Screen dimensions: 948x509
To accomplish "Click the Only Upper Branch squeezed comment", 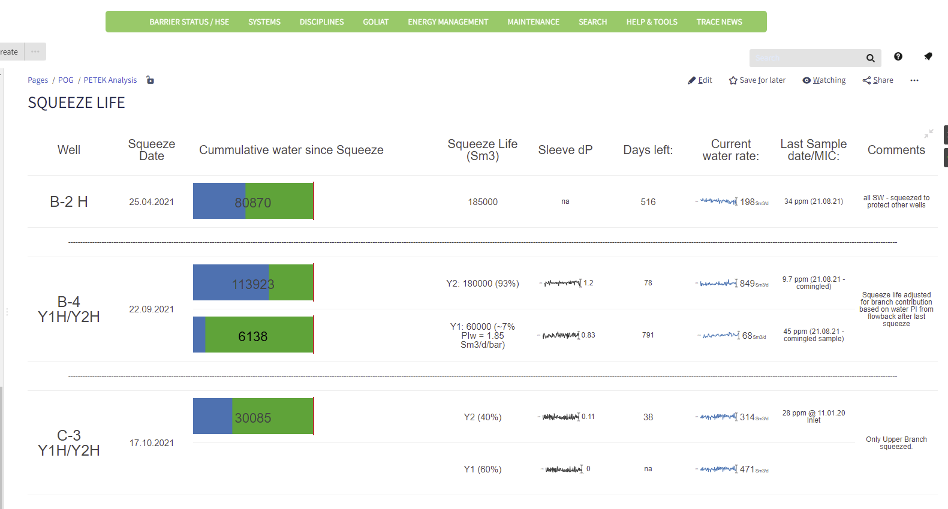I will (896, 443).
